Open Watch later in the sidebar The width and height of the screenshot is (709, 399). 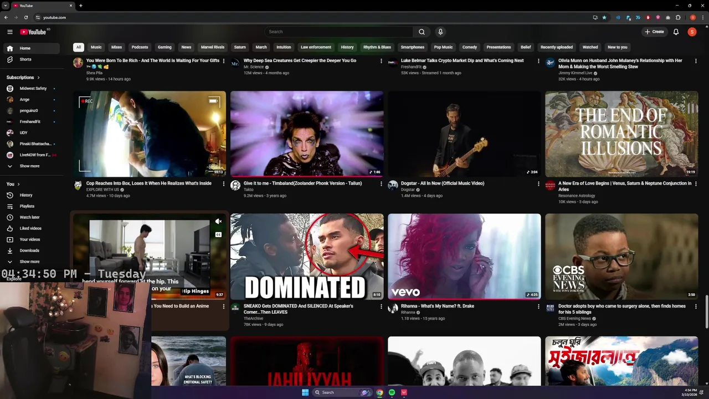tap(32, 217)
